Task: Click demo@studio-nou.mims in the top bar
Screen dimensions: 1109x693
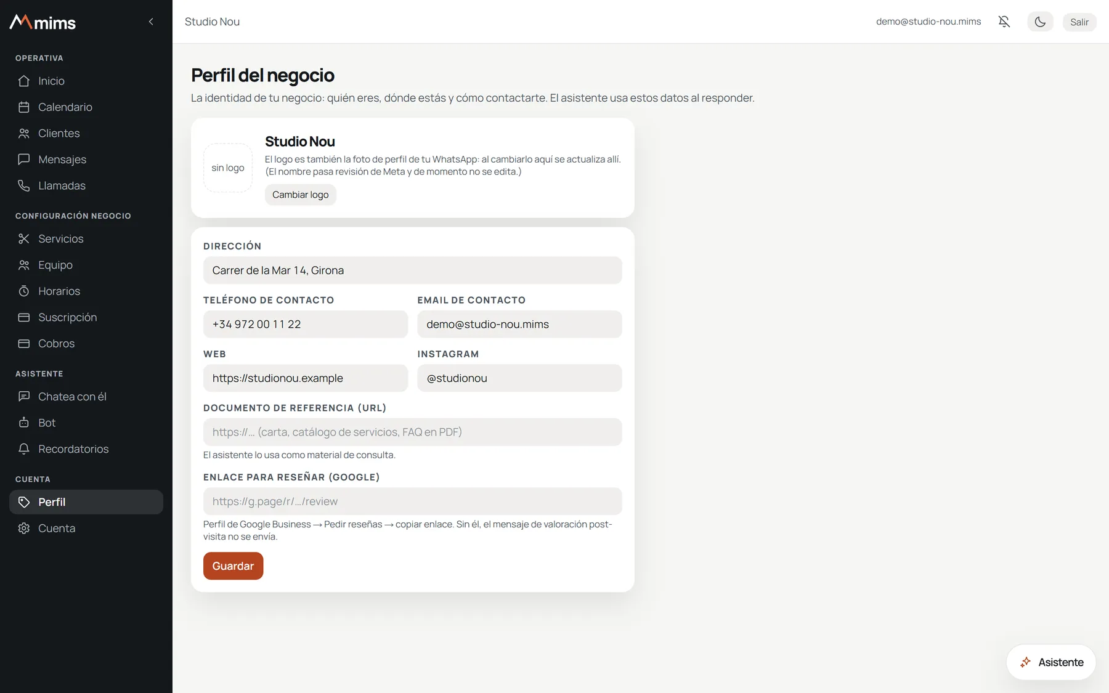Action: click(928, 22)
